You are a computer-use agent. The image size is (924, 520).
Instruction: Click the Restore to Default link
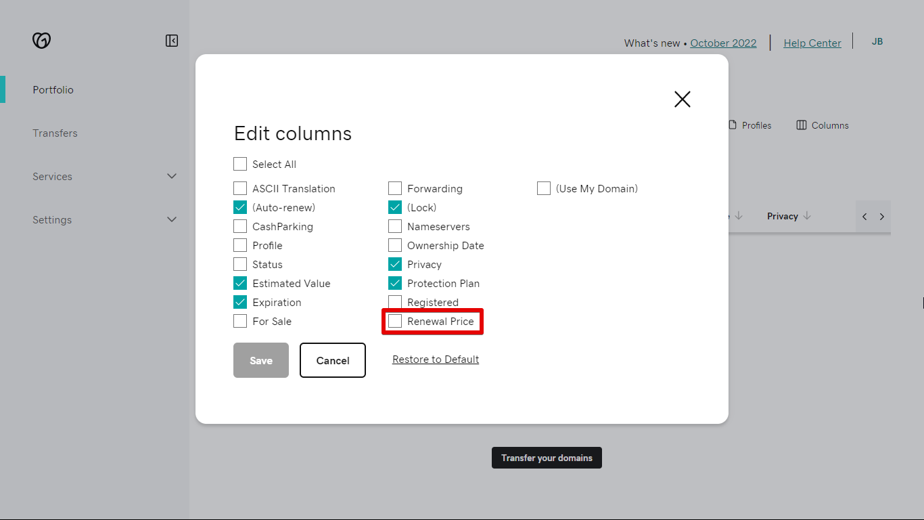(x=436, y=360)
